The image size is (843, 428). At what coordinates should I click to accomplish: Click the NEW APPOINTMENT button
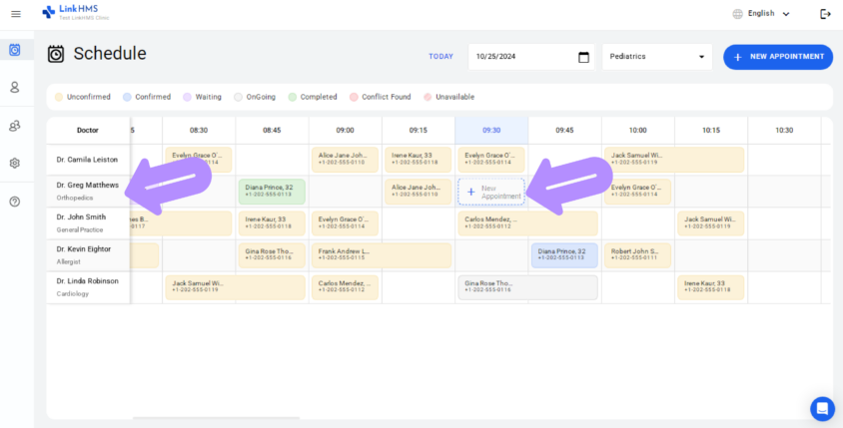[x=777, y=57]
